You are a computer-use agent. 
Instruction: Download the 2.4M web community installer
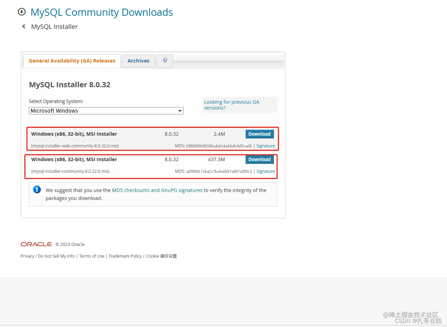coord(260,134)
